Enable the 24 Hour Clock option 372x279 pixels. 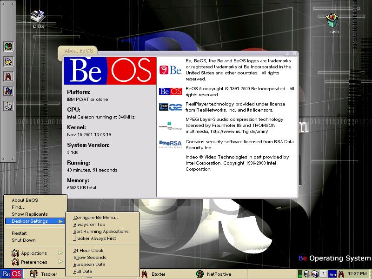(x=88, y=250)
